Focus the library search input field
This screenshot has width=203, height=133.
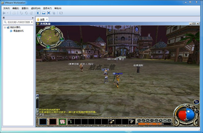(18, 22)
